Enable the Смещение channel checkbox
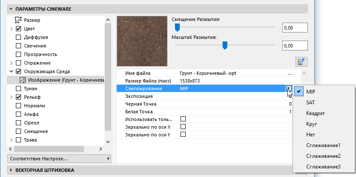This screenshot has height=177, width=356. 18,131
